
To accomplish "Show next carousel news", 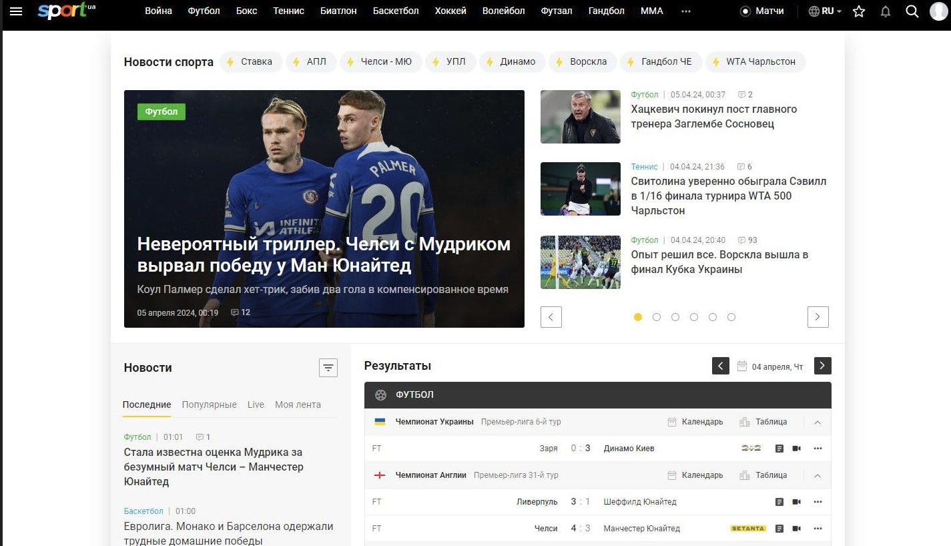I will [x=818, y=317].
